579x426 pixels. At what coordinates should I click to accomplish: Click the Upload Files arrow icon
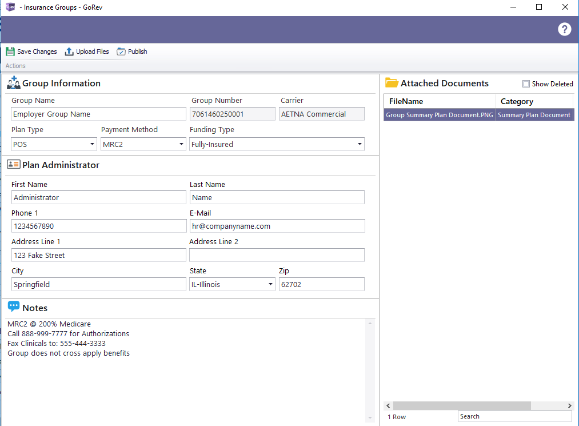click(x=69, y=51)
